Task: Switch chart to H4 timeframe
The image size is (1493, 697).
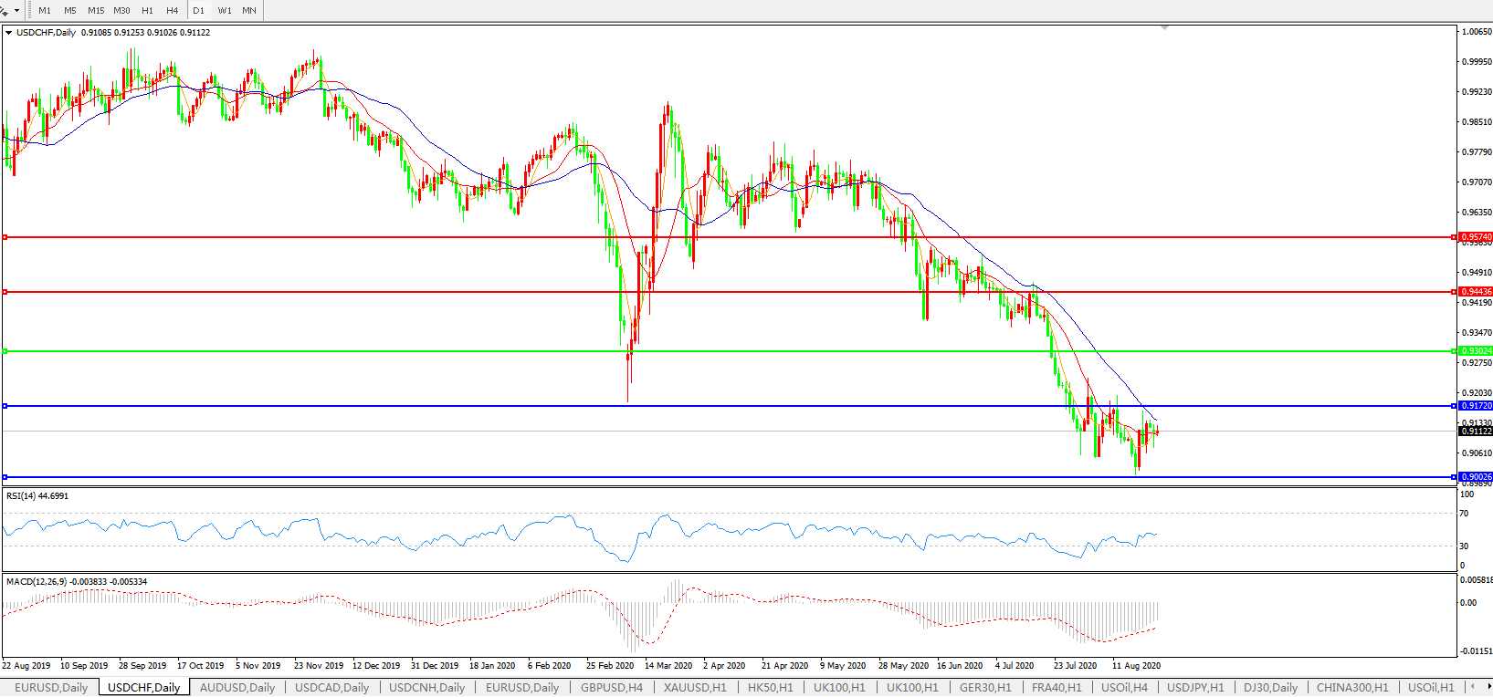Action: pyautogui.click(x=173, y=10)
